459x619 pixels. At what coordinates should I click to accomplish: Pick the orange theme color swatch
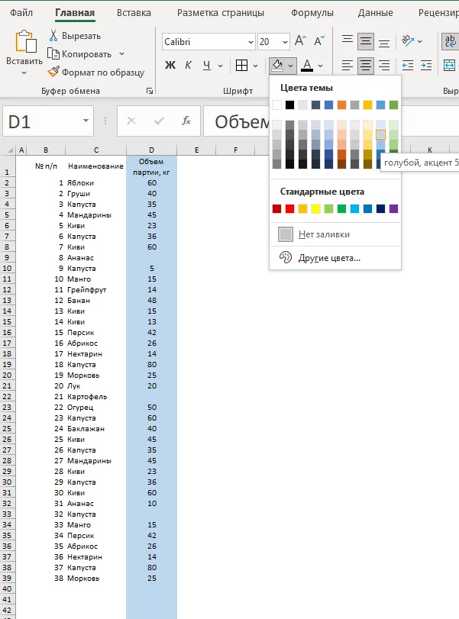(341, 105)
